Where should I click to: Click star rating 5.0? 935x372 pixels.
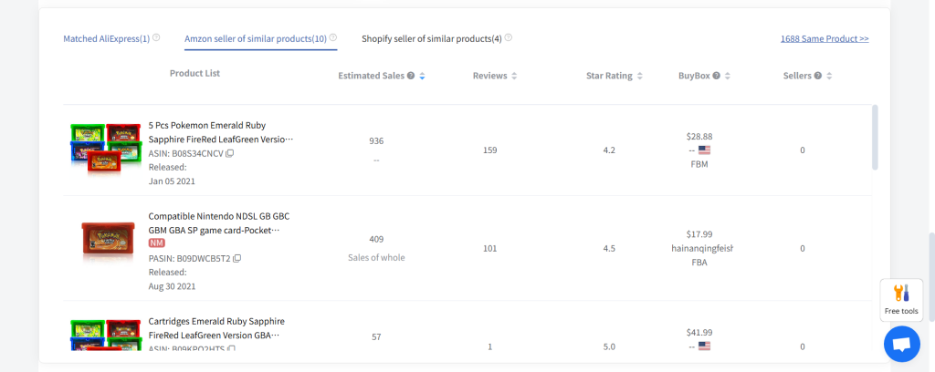[609, 346]
